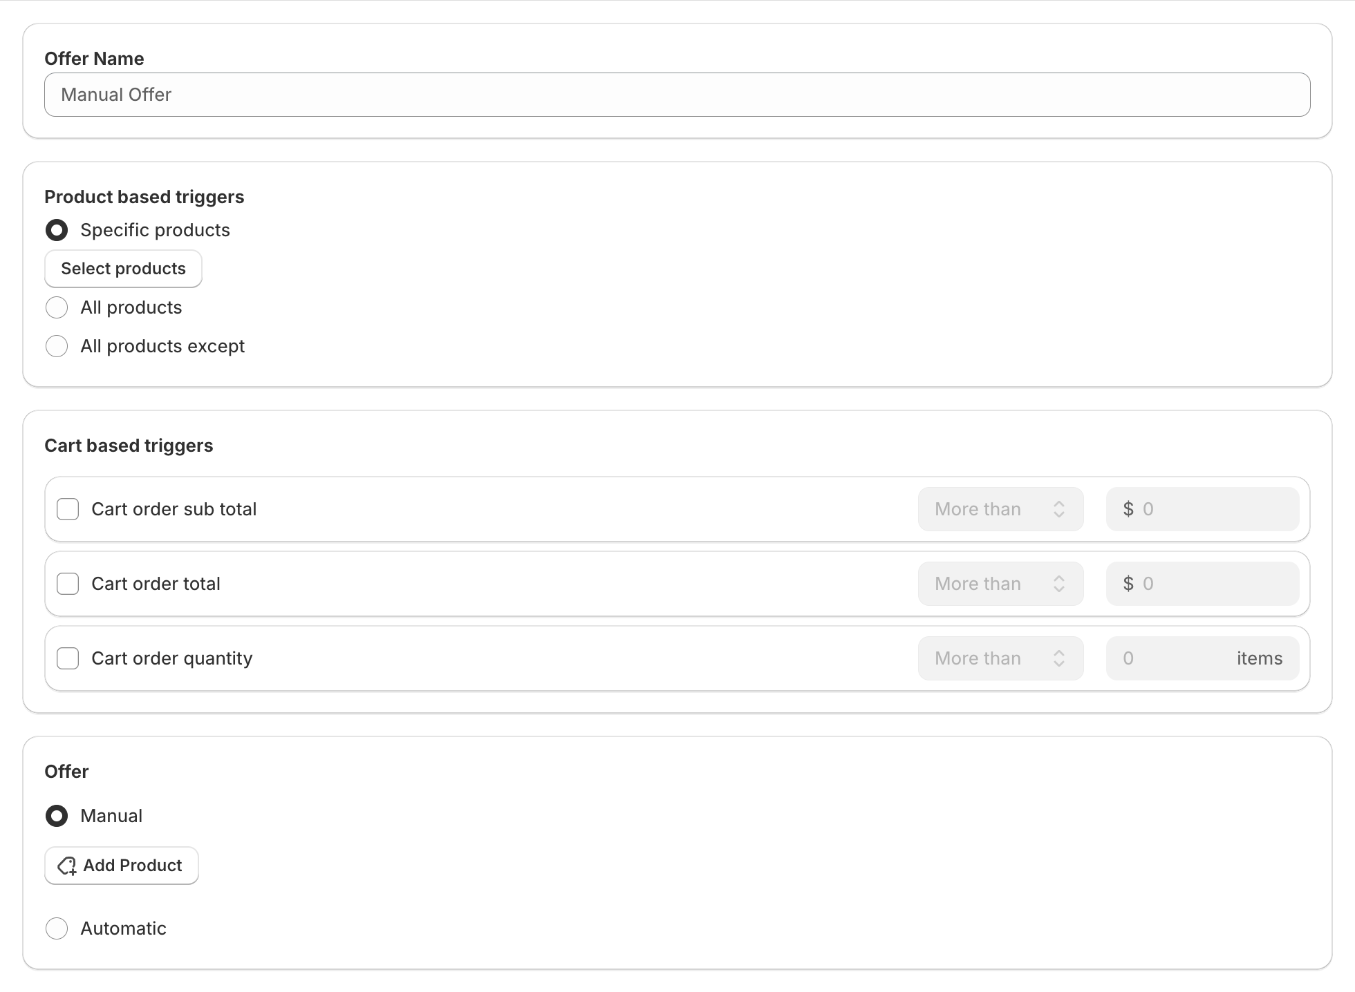Viewport: 1355px width, 992px height.
Task: Open the More than dropdown for order quantity
Action: pyautogui.click(x=1000, y=658)
